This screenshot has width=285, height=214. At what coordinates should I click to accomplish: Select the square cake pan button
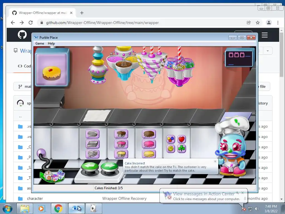tap(92, 144)
